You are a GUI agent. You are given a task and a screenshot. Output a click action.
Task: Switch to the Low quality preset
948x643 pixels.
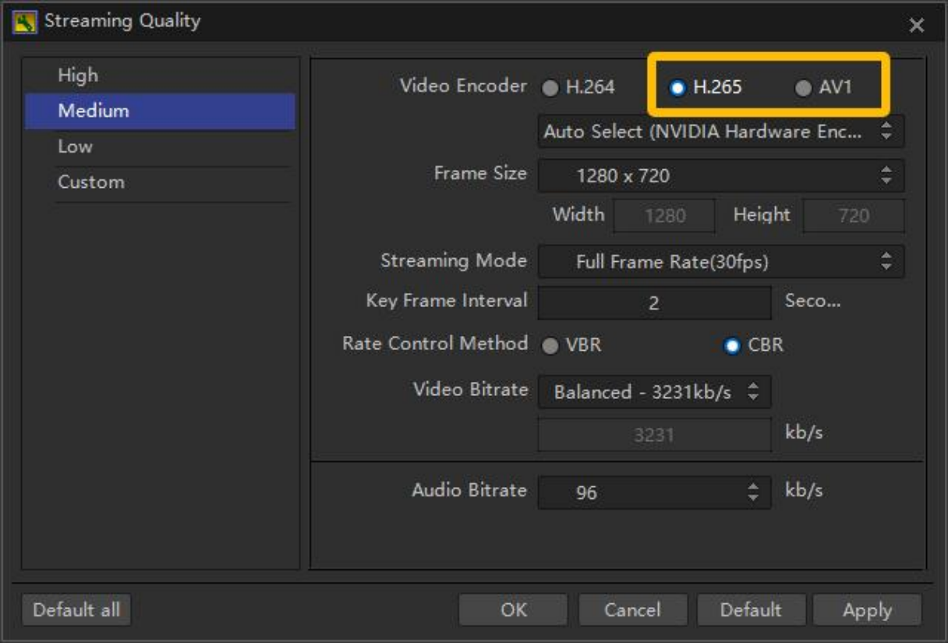[75, 147]
